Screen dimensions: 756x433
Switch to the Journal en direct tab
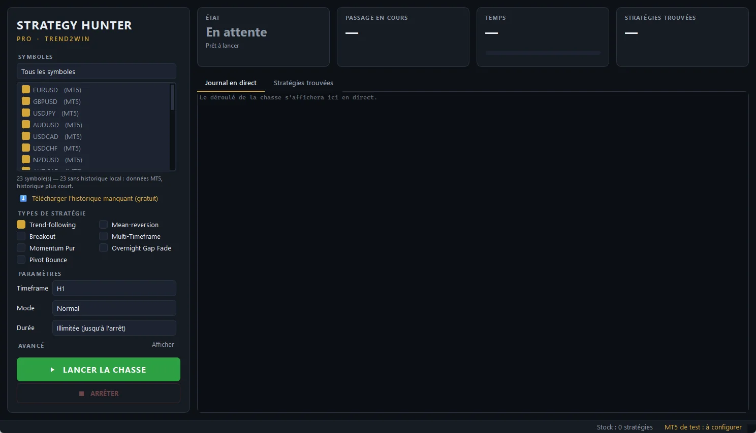coord(231,83)
